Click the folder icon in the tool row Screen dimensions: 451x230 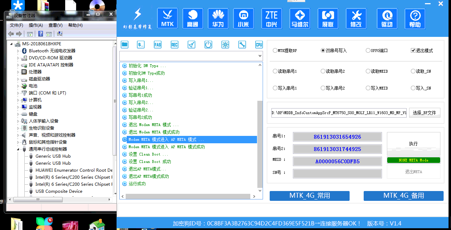pyautogui.click(x=124, y=45)
